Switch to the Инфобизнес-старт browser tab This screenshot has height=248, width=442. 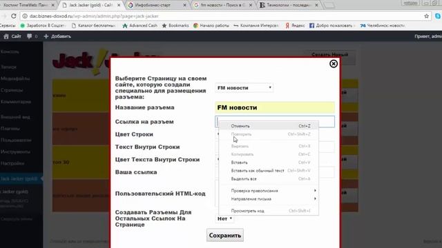153,5
